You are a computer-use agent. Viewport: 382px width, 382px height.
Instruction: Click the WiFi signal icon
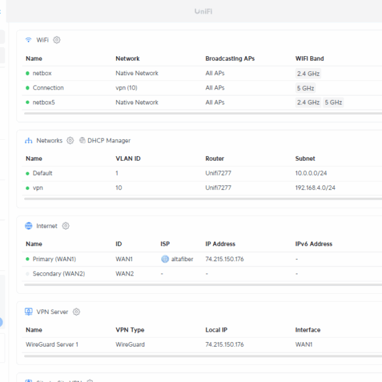pyautogui.click(x=29, y=40)
